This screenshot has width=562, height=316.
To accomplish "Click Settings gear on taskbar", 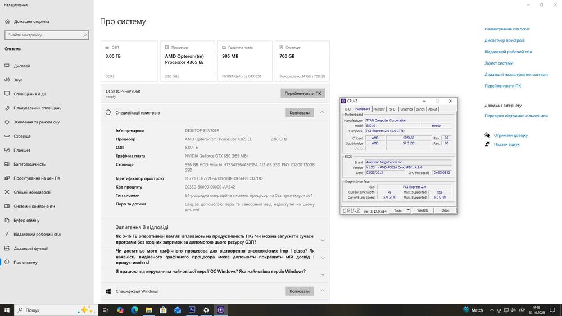I will point(206,310).
